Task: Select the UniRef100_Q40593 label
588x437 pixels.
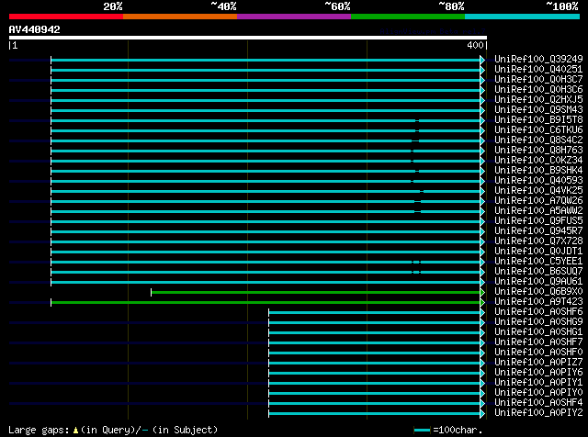Action: [538, 180]
